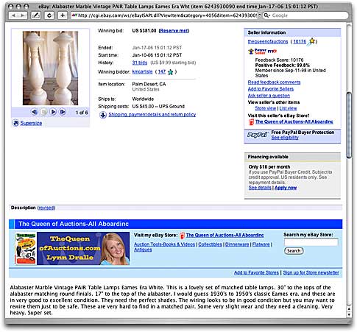
Task: Open Read feedback comments link
Action: coord(274,82)
